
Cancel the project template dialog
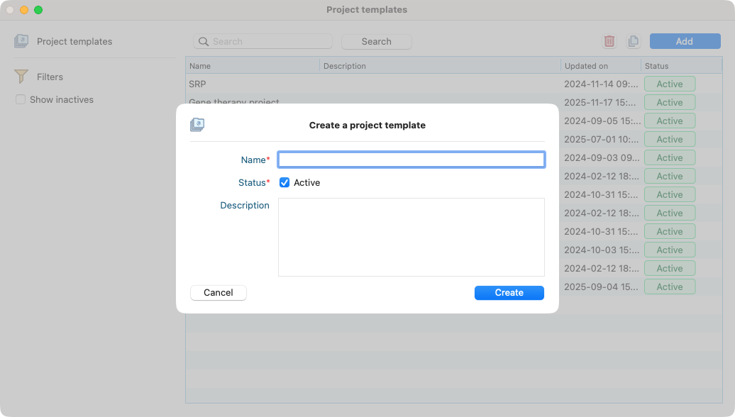click(x=219, y=292)
